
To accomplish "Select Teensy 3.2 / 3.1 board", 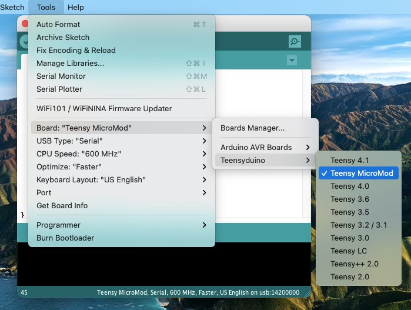I will click(x=358, y=225).
